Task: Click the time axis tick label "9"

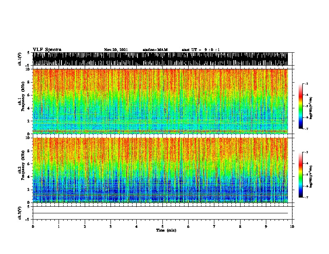Action: (266, 227)
